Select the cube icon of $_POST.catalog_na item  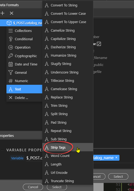(9, 23)
